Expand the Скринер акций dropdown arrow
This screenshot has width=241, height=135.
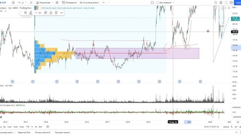click(x=14, y=132)
